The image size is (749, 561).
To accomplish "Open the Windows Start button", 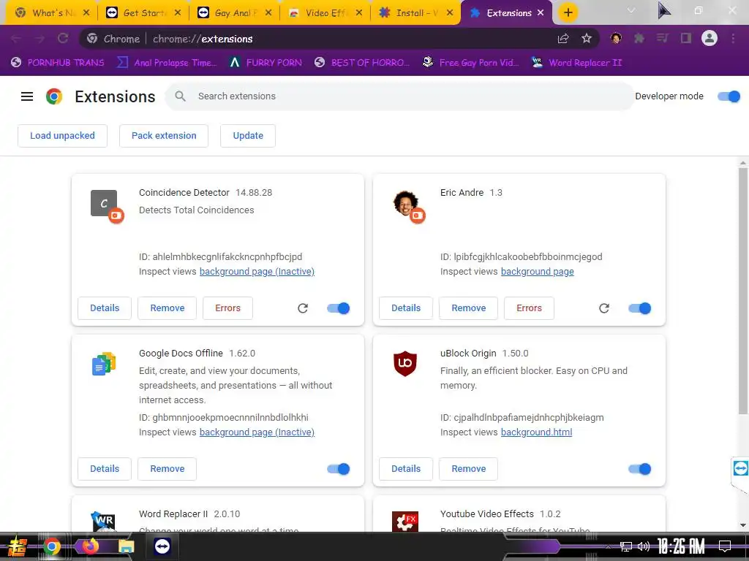I will click(18, 546).
